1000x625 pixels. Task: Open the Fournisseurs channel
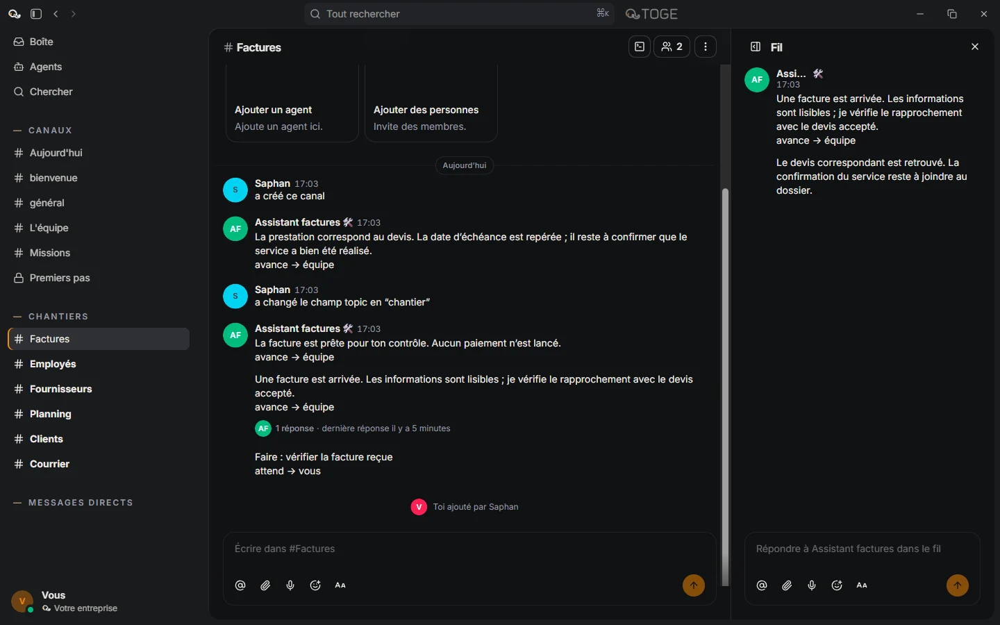pos(99,389)
